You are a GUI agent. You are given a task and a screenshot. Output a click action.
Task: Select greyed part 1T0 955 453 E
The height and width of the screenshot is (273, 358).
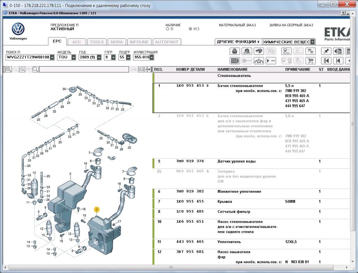(x=192, y=116)
